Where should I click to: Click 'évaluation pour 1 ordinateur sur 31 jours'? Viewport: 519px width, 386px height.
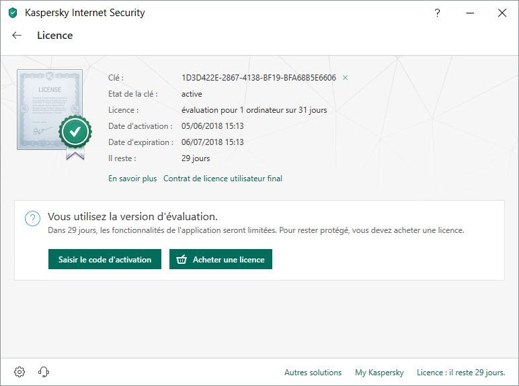[x=254, y=110]
